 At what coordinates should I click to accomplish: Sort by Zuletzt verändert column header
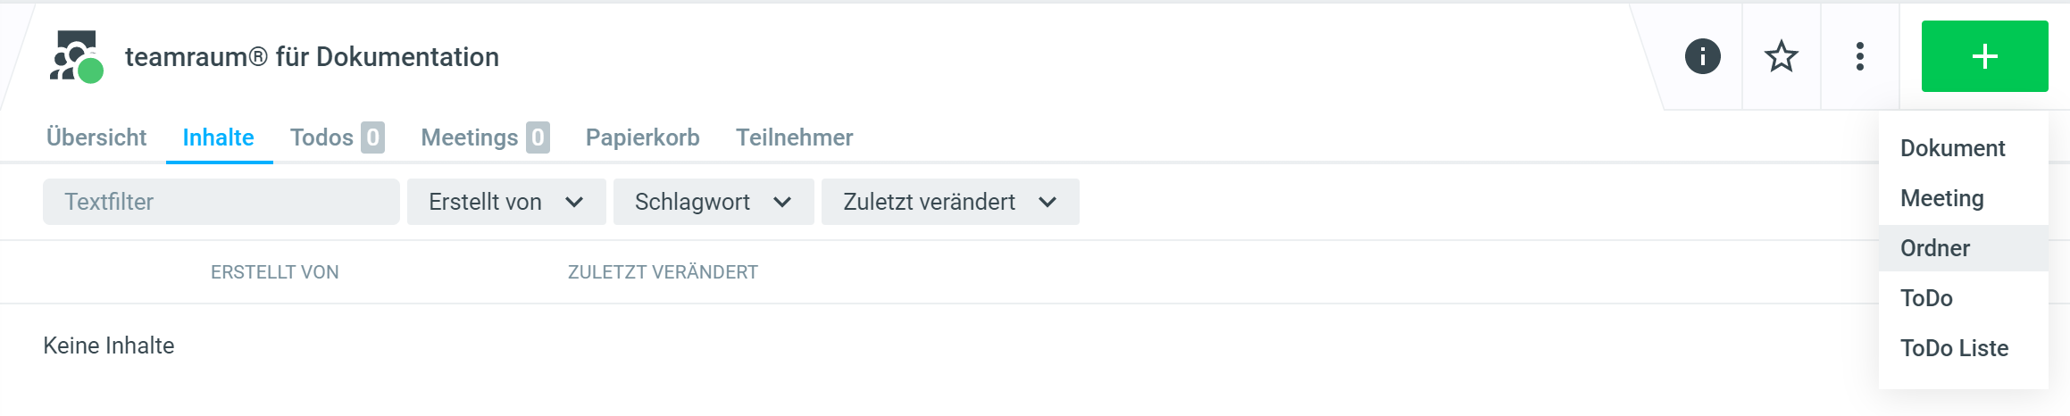tap(663, 272)
